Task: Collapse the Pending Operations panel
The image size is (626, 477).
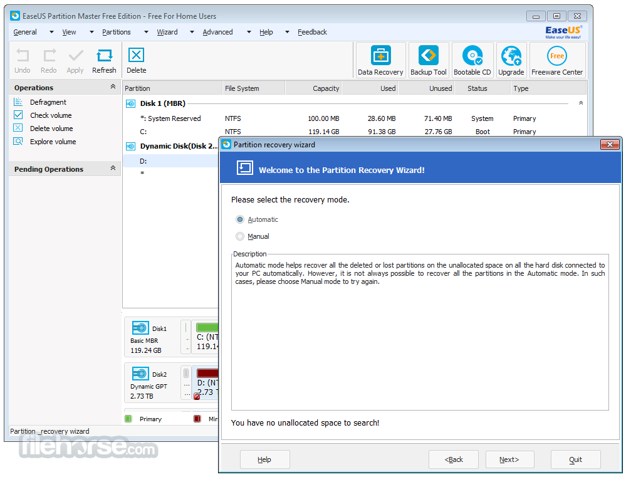Action: (113, 168)
